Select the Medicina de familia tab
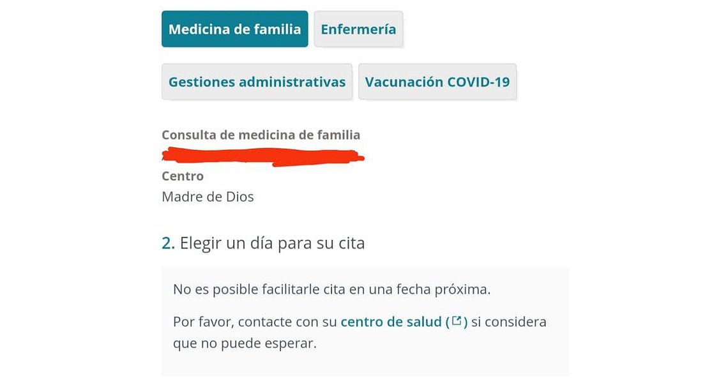728x383 pixels. tap(234, 29)
